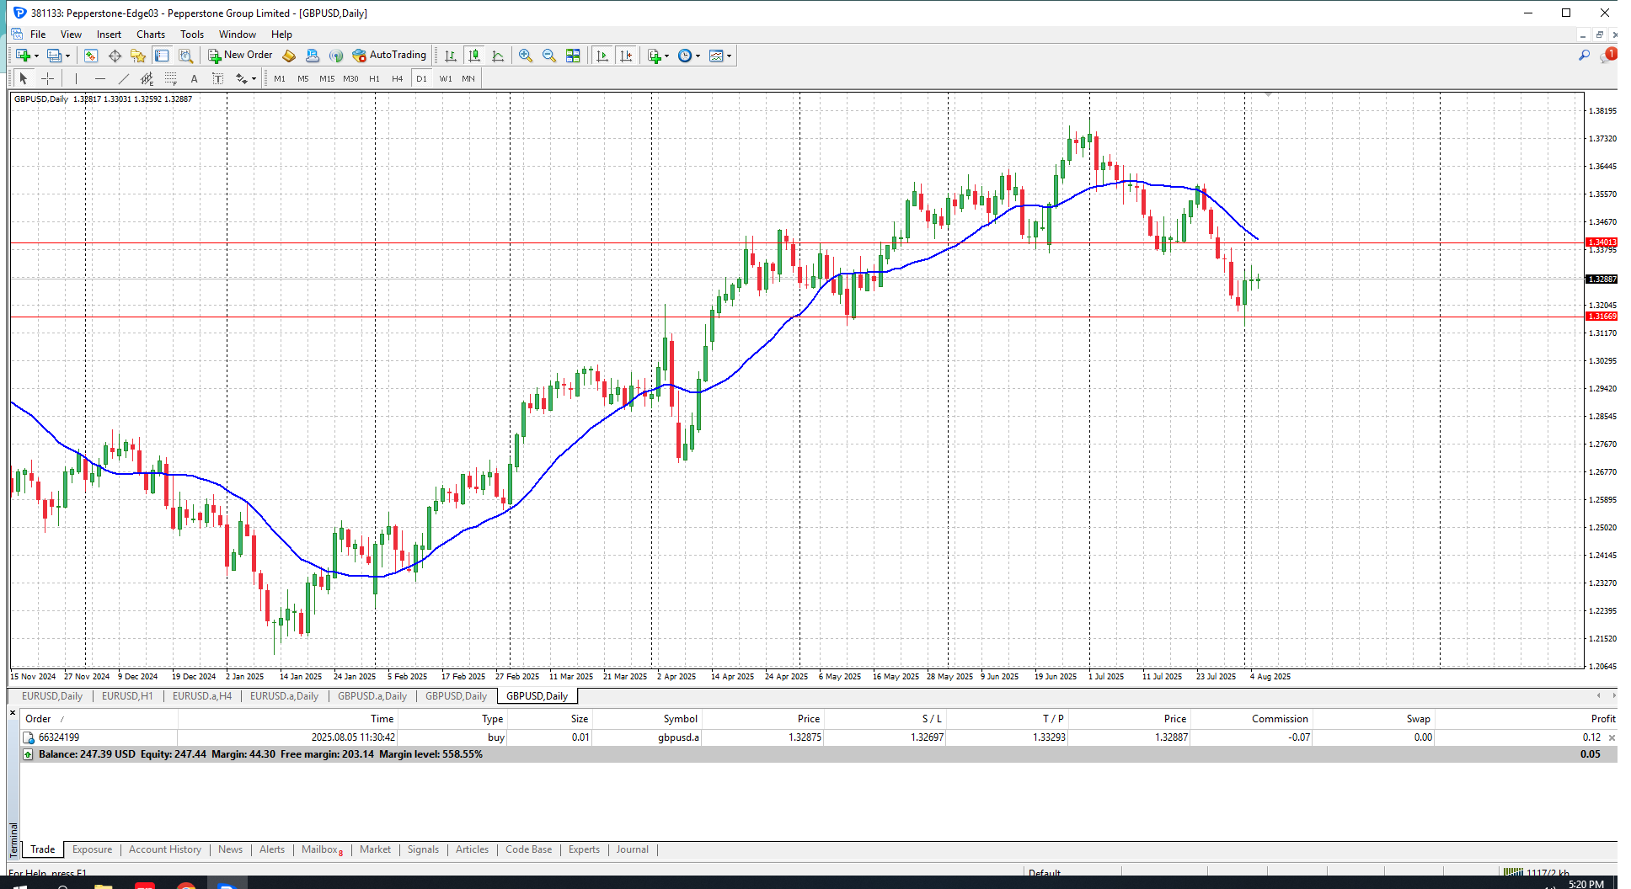Toggle the Chart Shift option
1631x889 pixels.
click(x=626, y=56)
